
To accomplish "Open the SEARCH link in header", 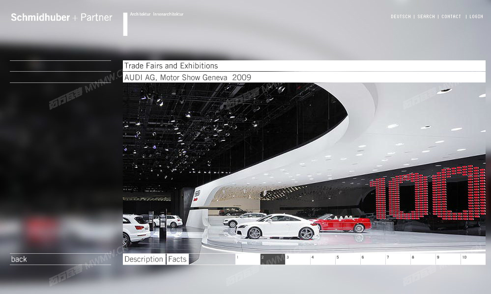I will pos(426,17).
